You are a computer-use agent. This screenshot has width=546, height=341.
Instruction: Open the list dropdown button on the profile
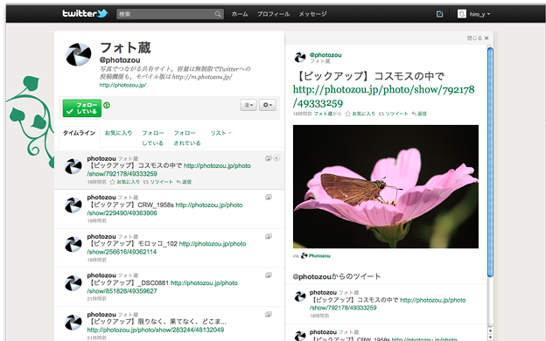(248, 105)
